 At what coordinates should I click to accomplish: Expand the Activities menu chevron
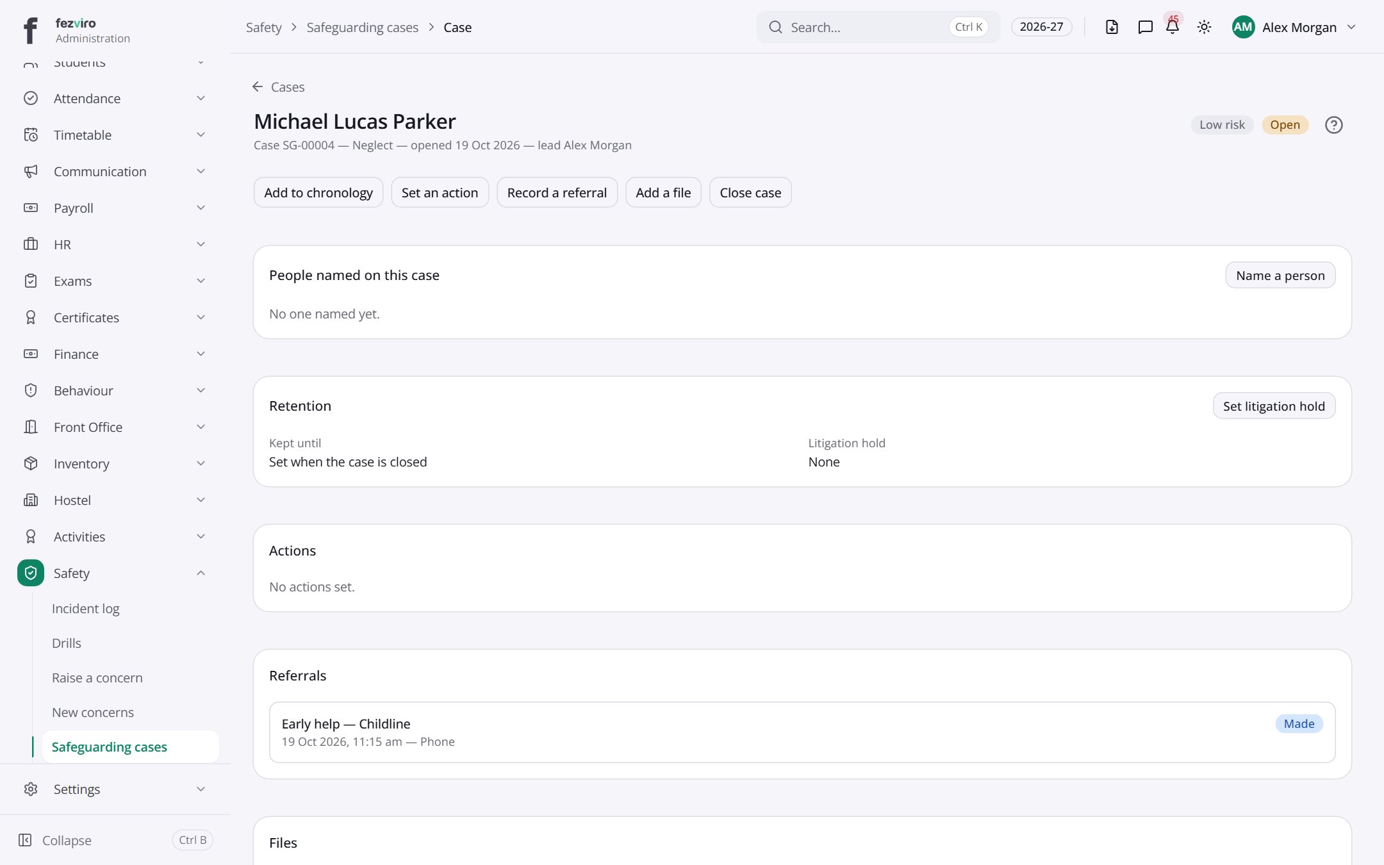coord(201,536)
